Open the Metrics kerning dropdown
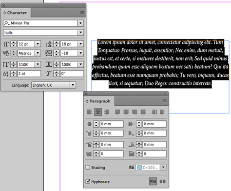This screenshot has width=231, height=191. coord(38,53)
